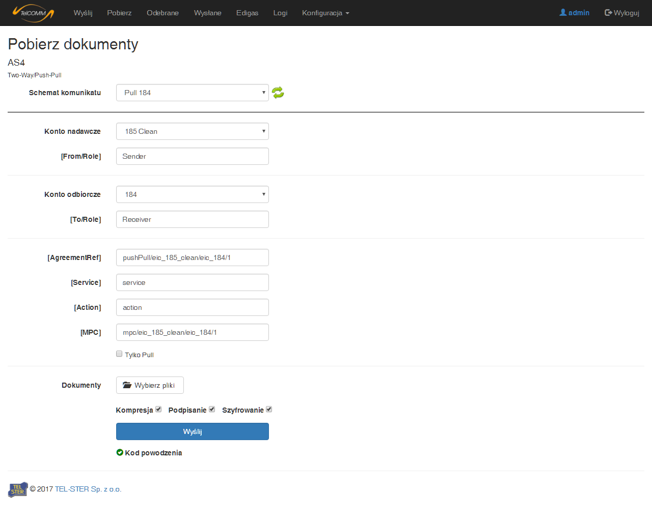652x521 pixels.
Task: Open the Konto odbiorcze dropdown
Action: point(192,194)
